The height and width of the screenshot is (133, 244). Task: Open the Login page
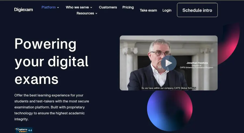click(167, 10)
